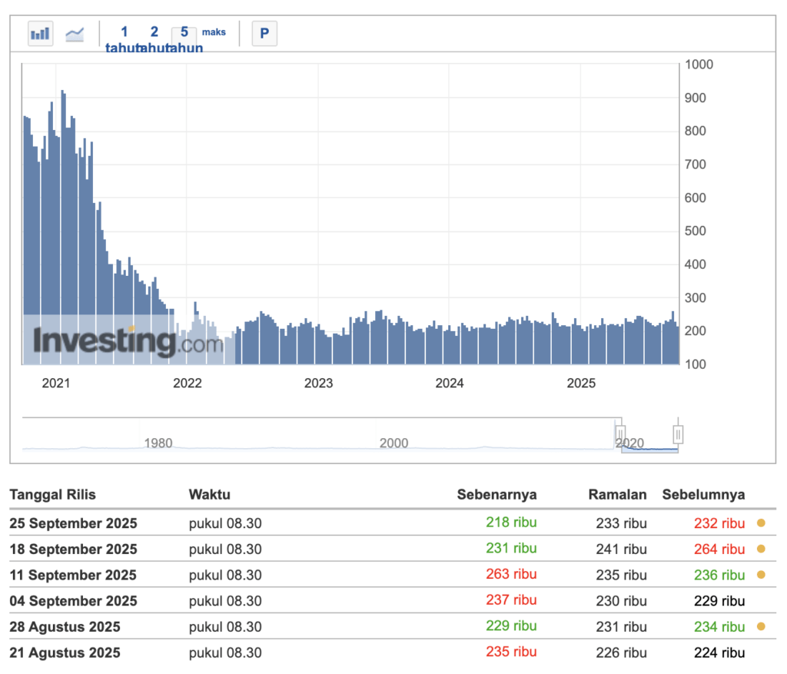Open the 25 September 2025 release
The width and height of the screenshot is (787, 674).
[73, 523]
